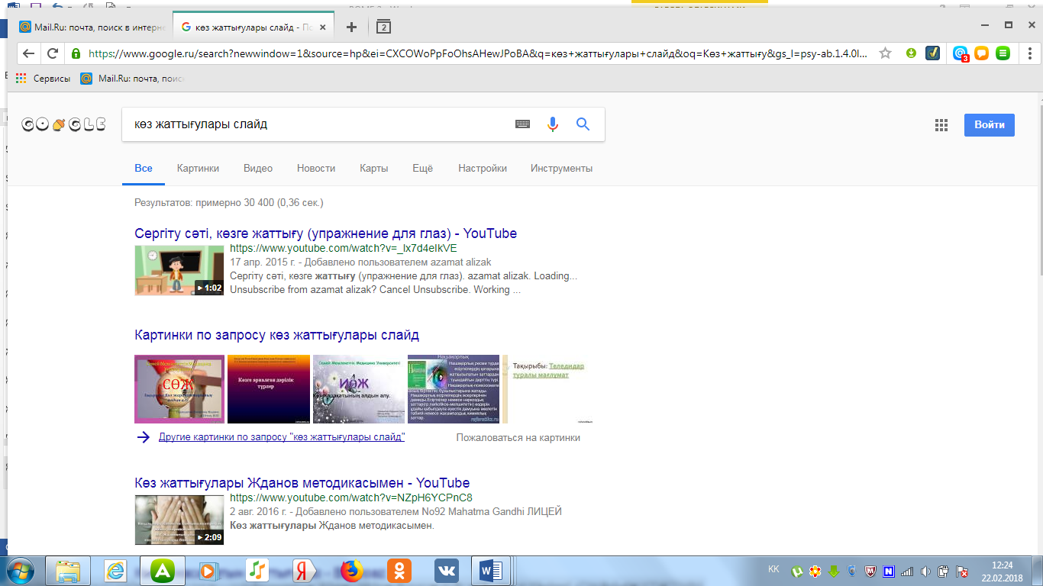
Task: Open File Explorer from the taskbar
Action: coord(68,571)
